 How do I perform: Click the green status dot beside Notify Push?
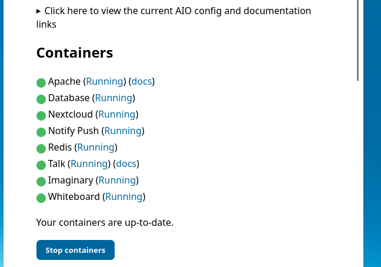(x=41, y=132)
